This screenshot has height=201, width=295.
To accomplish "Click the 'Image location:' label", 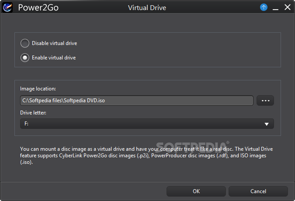I will (x=38, y=89).
